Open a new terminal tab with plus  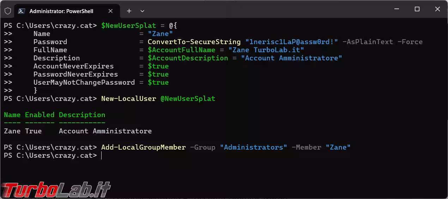[x=129, y=11]
